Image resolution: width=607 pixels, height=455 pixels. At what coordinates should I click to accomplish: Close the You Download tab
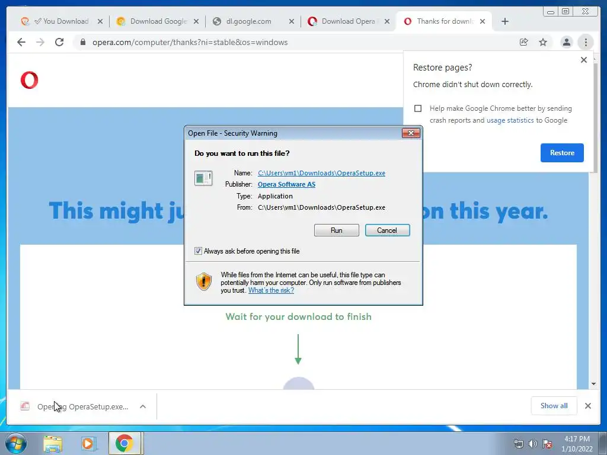tap(100, 21)
